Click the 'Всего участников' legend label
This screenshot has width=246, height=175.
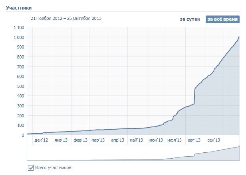53,167
